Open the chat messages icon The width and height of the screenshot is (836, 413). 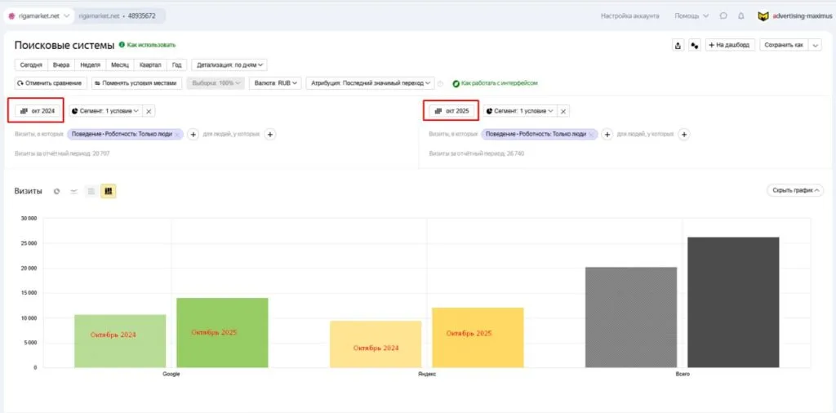[723, 16]
